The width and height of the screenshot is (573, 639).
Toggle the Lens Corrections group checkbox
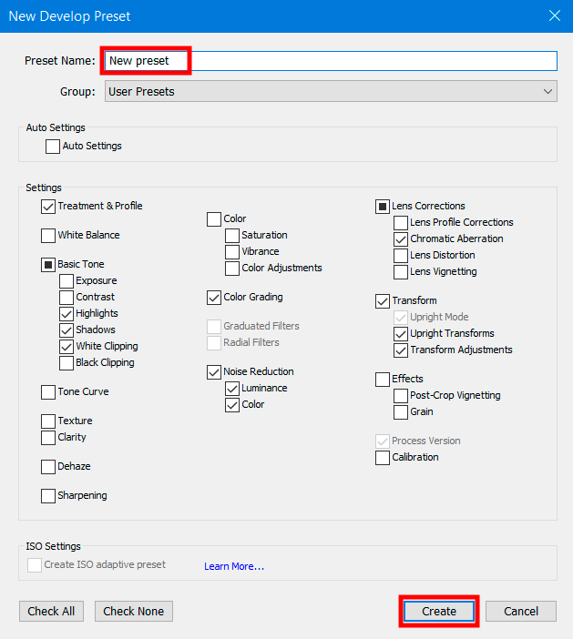click(x=383, y=207)
